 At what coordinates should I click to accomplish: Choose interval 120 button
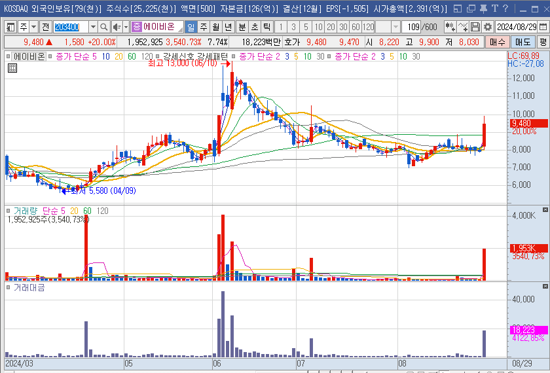(368, 27)
